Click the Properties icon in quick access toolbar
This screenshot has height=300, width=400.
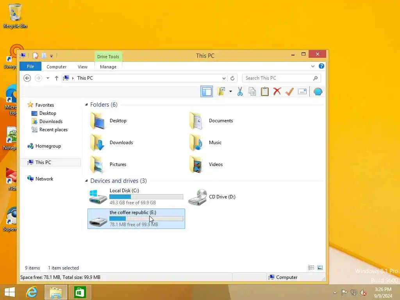pos(36,55)
